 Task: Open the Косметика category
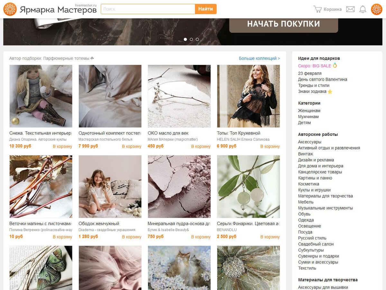[309, 184]
